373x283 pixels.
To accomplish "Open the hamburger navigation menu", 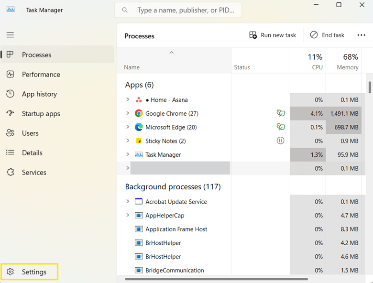I will pos(10,35).
